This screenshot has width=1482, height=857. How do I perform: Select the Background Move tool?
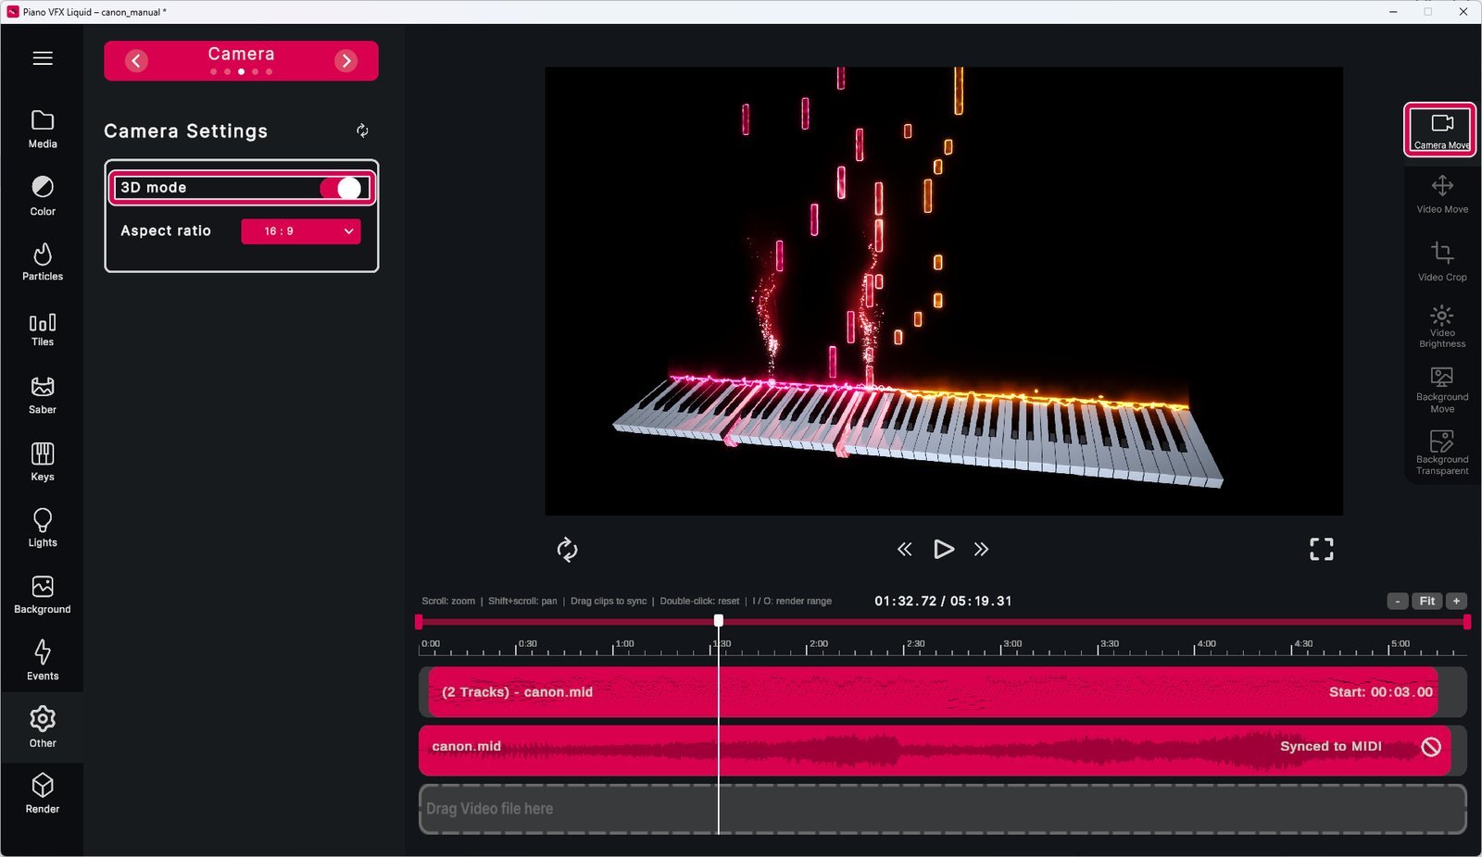coord(1442,390)
